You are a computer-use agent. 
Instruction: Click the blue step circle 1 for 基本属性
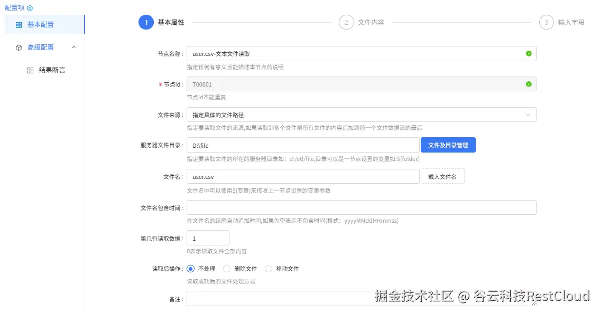point(146,22)
